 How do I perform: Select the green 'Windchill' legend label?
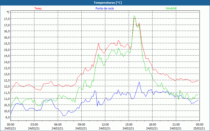(x=171, y=8)
